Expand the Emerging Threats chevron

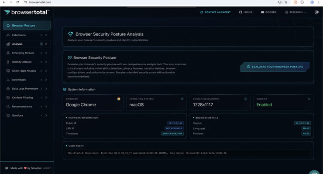pyautogui.click(x=46, y=53)
